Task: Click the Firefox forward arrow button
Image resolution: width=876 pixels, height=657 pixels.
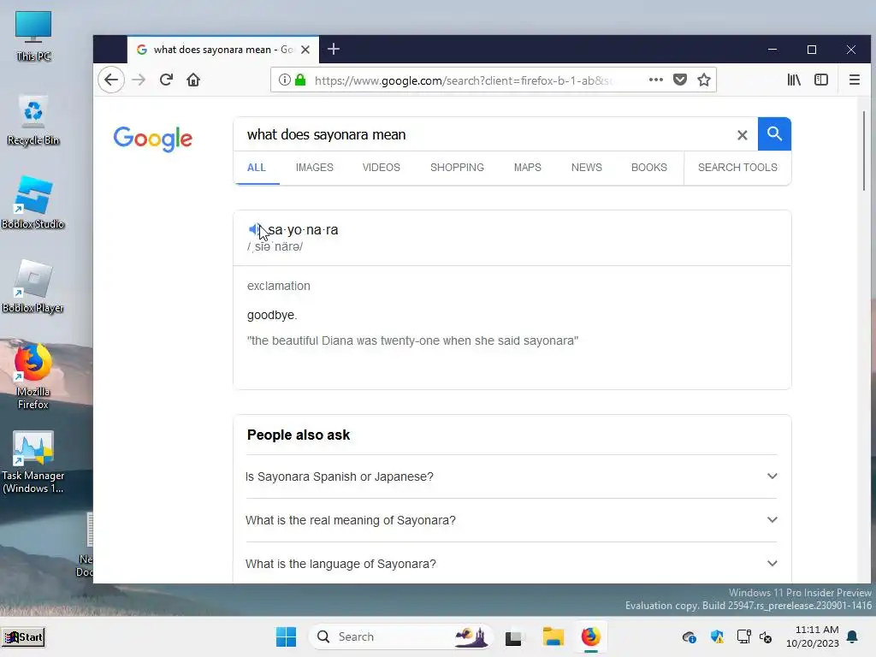Action: click(139, 80)
